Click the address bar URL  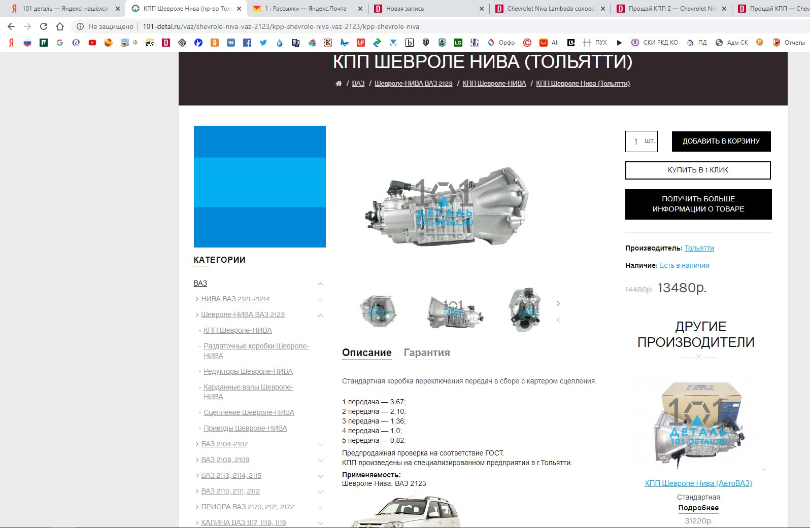pyautogui.click(x=281, y=26)
